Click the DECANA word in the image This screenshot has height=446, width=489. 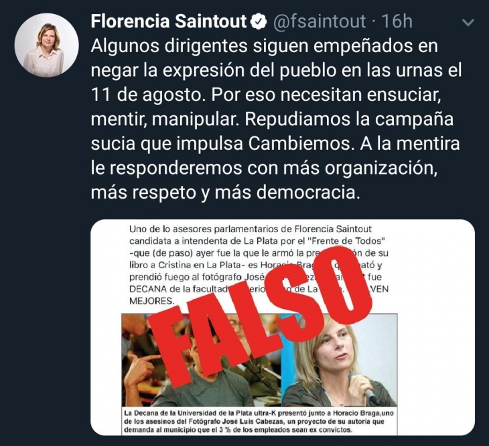coord(149,289)
